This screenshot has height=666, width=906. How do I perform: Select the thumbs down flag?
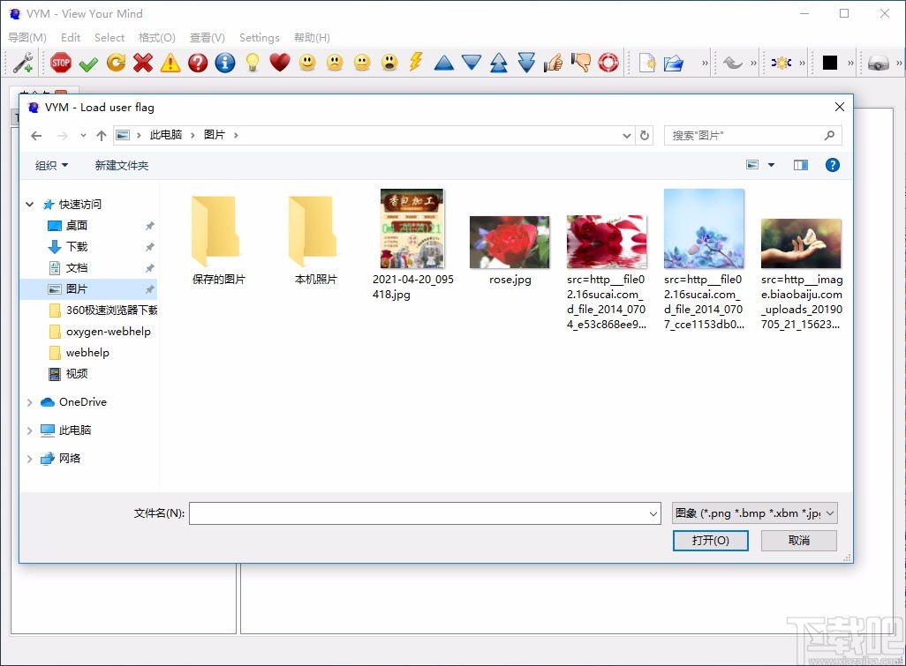click(x=581, y=63)
